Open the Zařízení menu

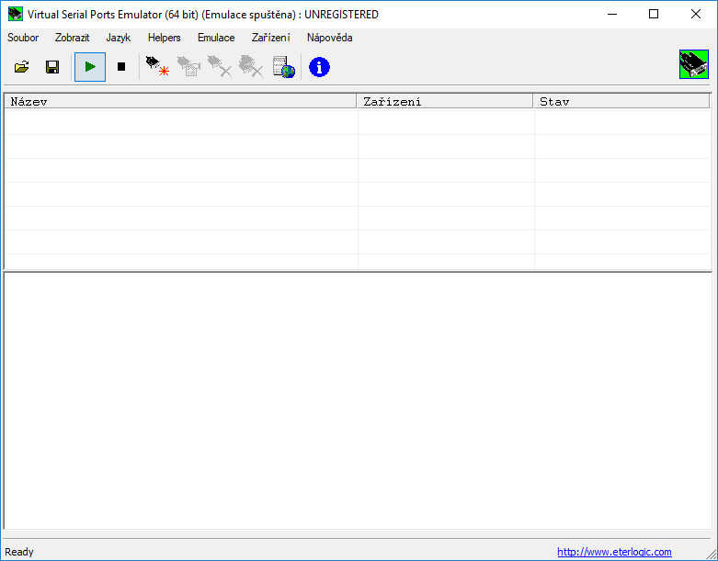(271, 38)
